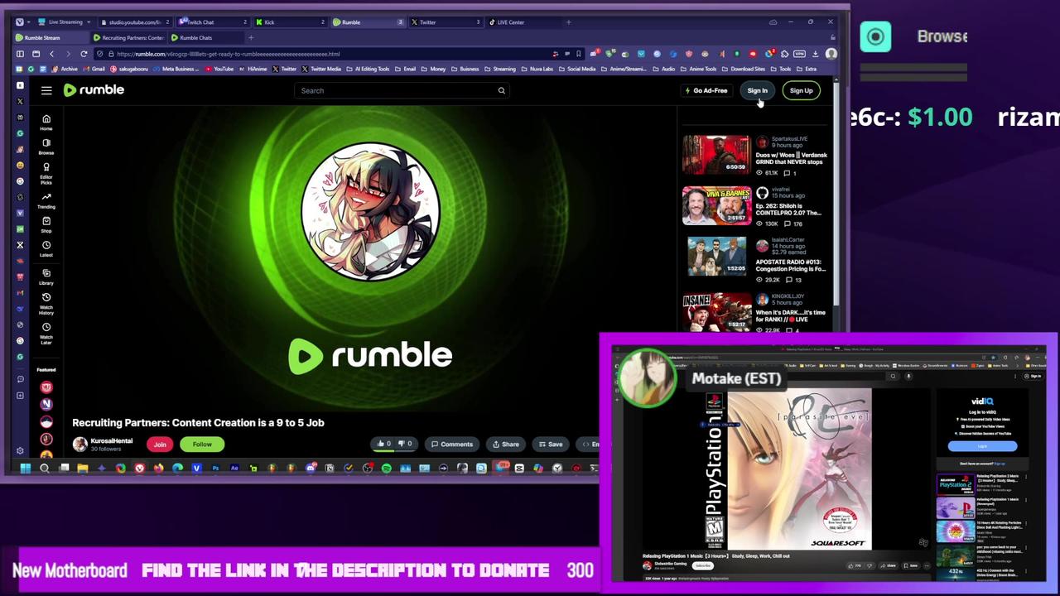
Task: Click the Sign Up button
Action: (801, 90)
